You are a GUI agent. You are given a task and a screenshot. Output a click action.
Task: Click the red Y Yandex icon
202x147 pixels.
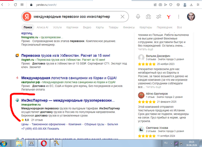click(x=168, y=17)
